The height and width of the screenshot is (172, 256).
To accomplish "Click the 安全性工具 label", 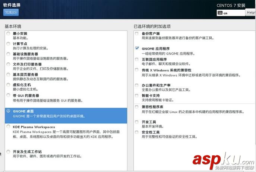I will (x=151, y=132).
